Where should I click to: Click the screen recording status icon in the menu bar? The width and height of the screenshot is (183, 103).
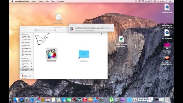coord(136,1)
